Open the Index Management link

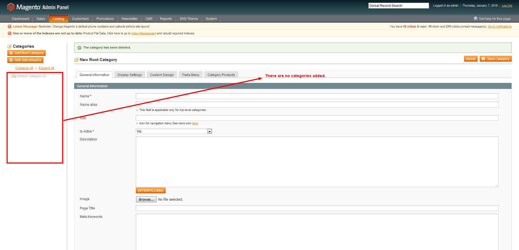click(x=143, y=34)
